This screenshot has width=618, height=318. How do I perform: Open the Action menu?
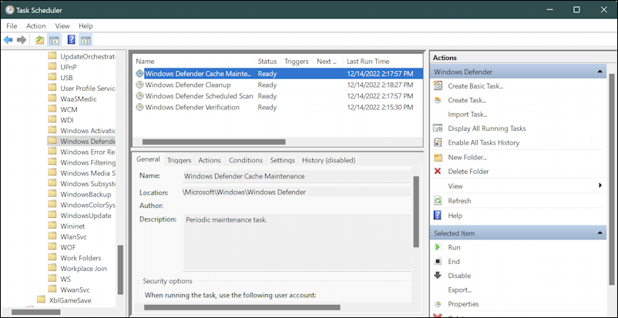coord(36,26)
